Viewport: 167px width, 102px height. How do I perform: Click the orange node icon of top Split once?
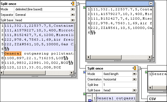click(73, 4)
